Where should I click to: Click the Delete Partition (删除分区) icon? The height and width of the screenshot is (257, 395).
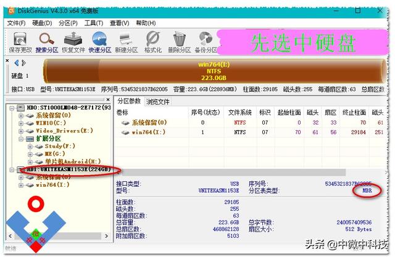coord(180,43)
